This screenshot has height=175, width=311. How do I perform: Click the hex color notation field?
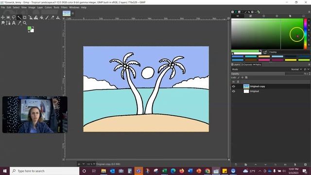(289, 52)
